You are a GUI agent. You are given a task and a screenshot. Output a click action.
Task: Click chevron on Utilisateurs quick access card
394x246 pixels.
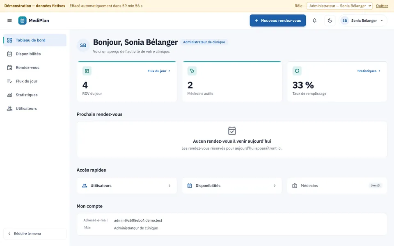pyautogui.click(x=170, y=185)
